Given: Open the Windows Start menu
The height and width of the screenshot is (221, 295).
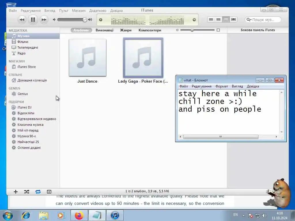Looking at the screenshot, I should pos(8,215).
